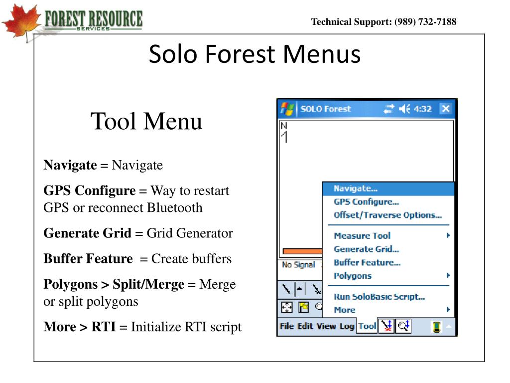Click the No Signal GPS status text
510x383 pixels.
coord(298,265)
